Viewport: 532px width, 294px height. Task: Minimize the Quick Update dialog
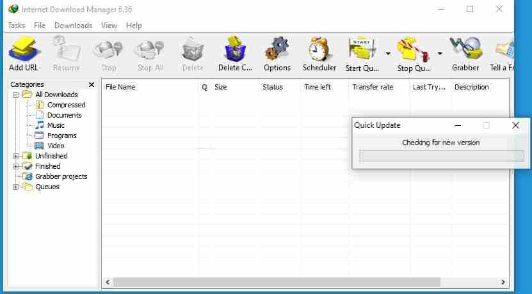tap(458, 125)
